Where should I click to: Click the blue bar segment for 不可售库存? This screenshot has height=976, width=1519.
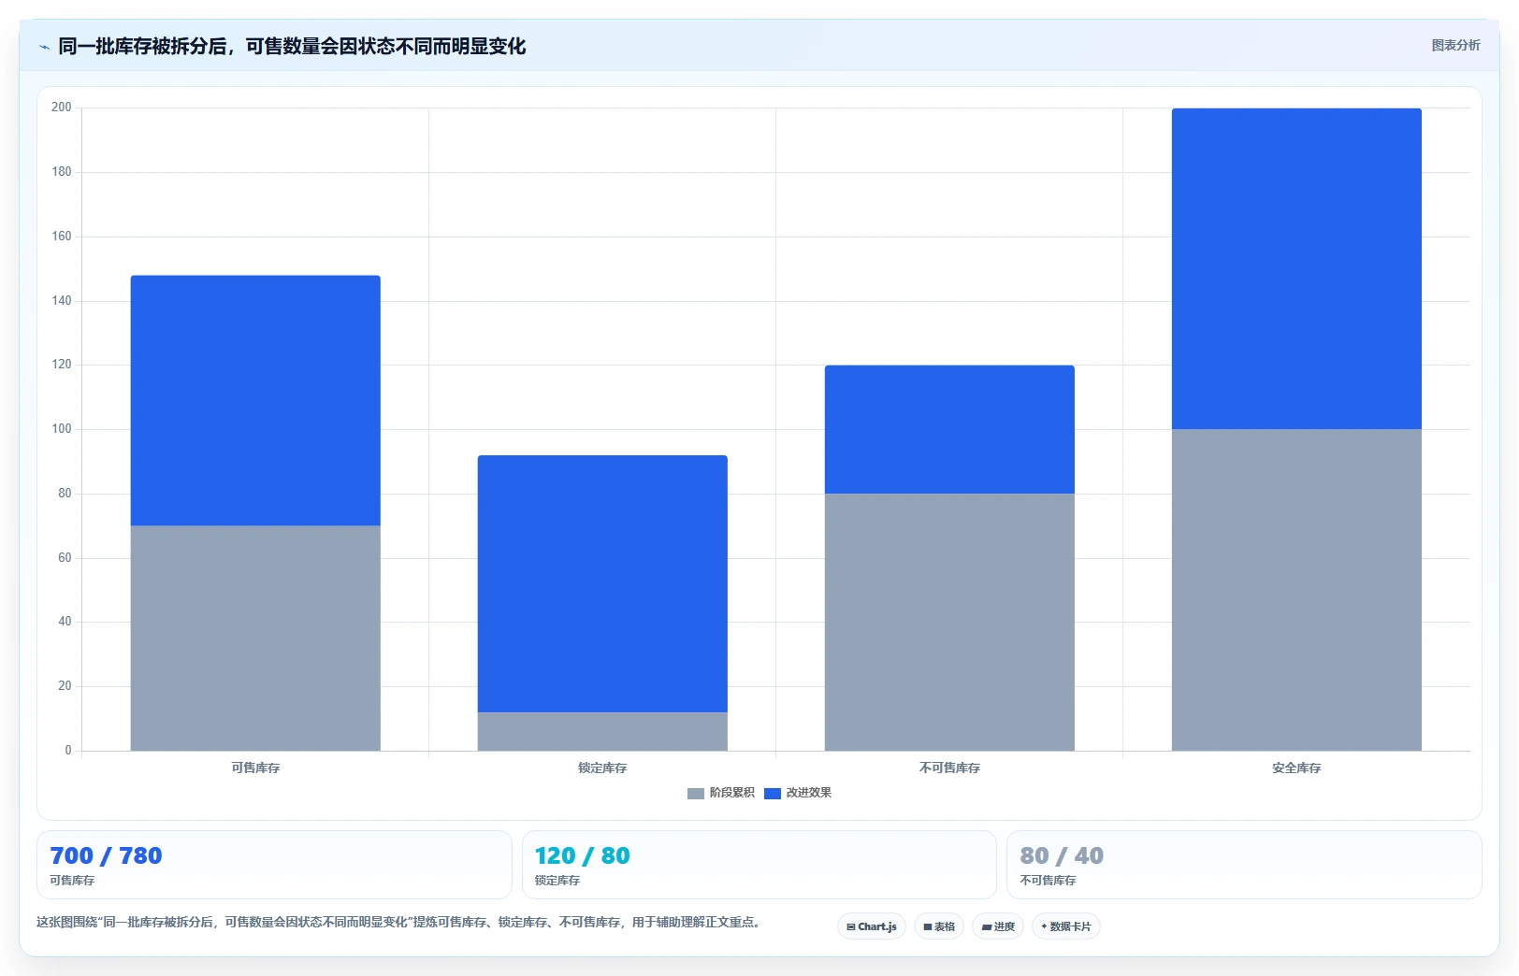(949, 429)
